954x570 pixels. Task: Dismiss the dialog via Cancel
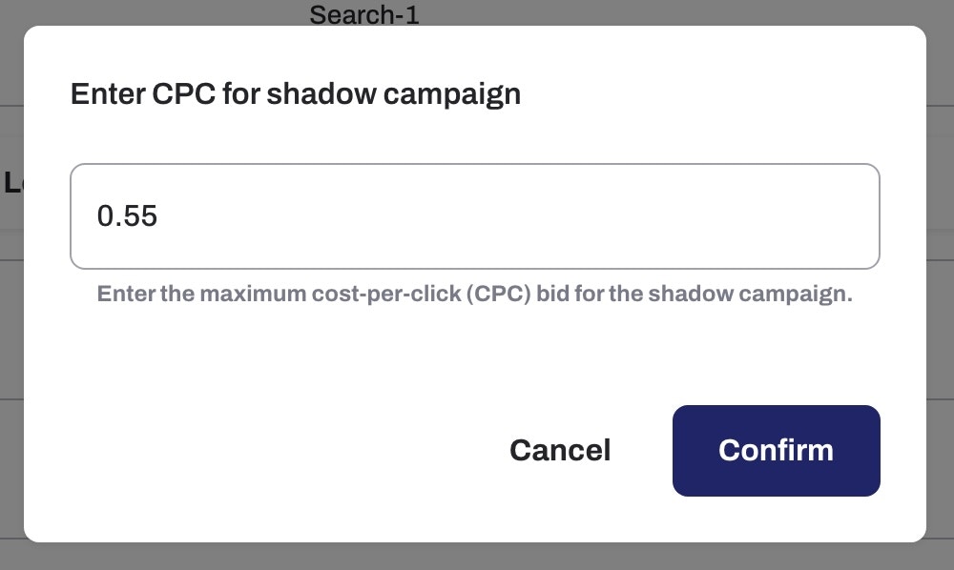pyautogui.click(x=559, y=450)
